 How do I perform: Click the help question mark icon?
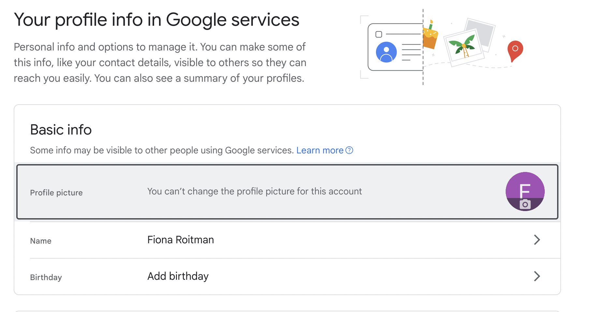pyautogui.click(x=349, y=150)
